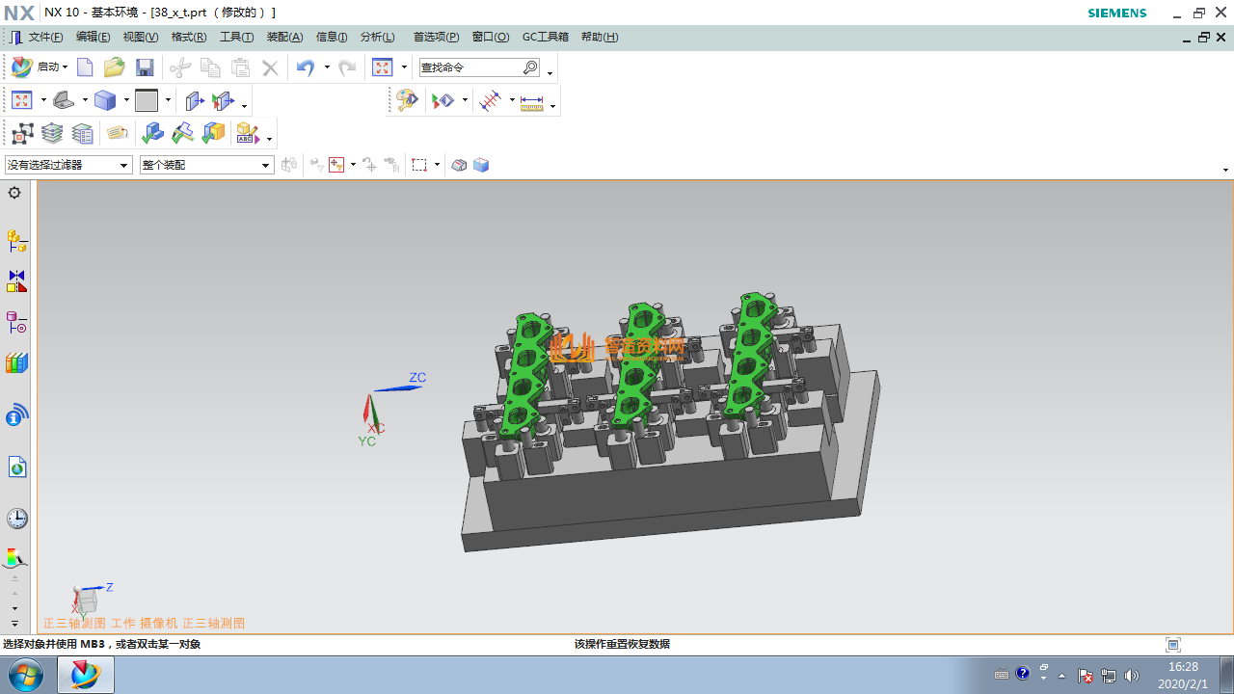1234x694 pixels.
Task: Open the Constraint Navigator sidebar icon
Action: (16, 281)
